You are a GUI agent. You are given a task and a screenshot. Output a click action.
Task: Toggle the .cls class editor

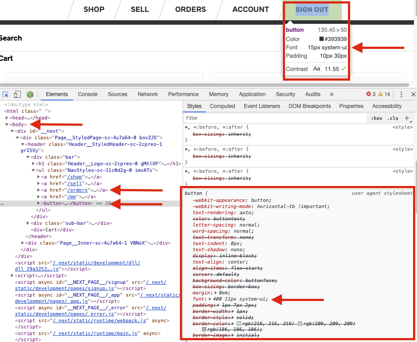point(393,118)
